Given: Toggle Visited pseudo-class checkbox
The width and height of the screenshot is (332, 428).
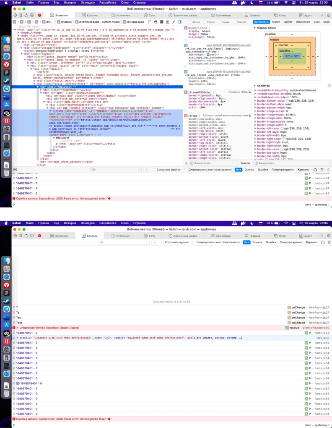Looking at the screenshot, I should [235, 22].
